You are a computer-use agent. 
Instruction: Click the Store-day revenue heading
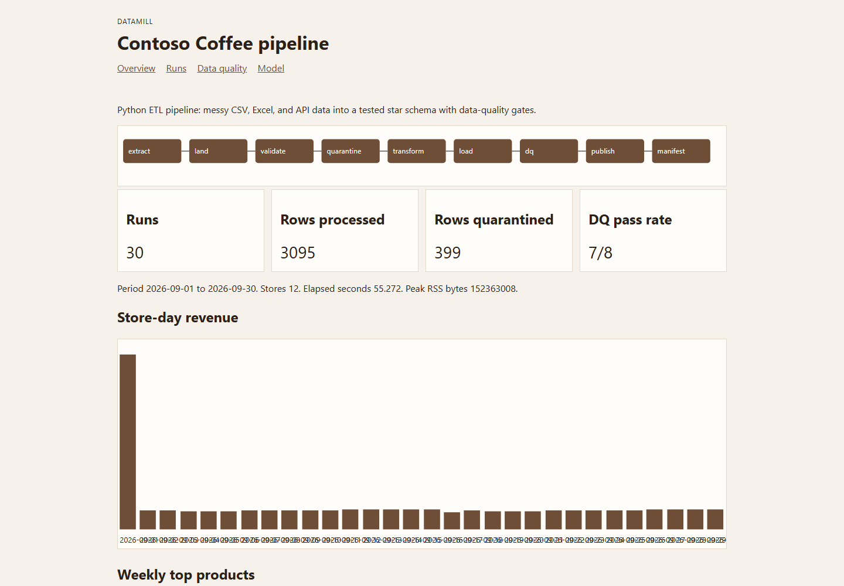click(178, 318)
